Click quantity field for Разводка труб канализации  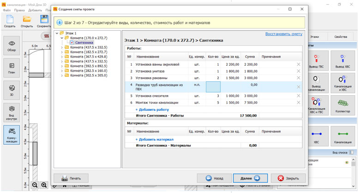click(213, 86)
